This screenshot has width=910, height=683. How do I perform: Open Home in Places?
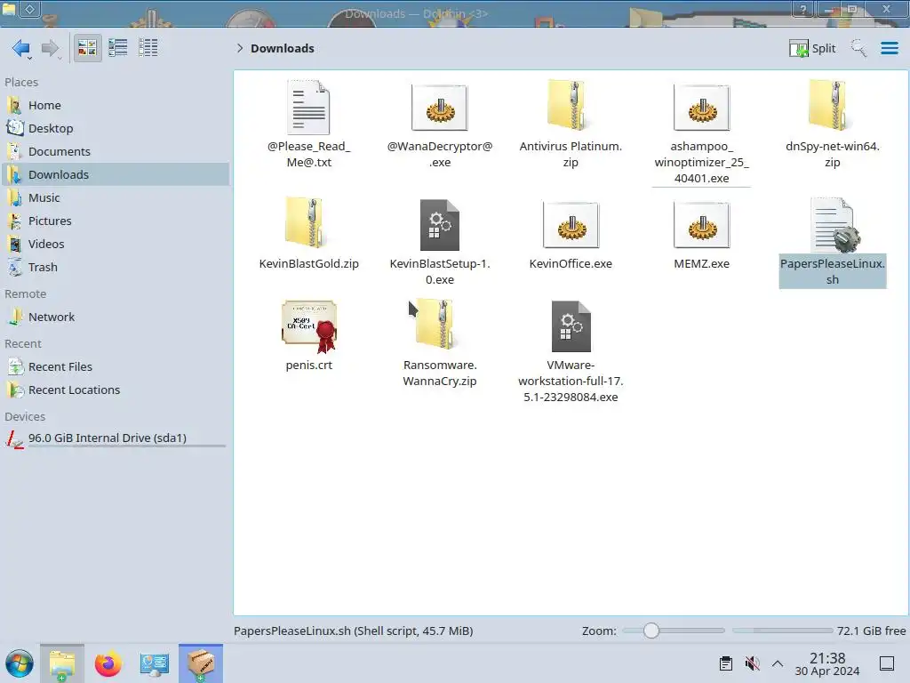click(115, 105)
